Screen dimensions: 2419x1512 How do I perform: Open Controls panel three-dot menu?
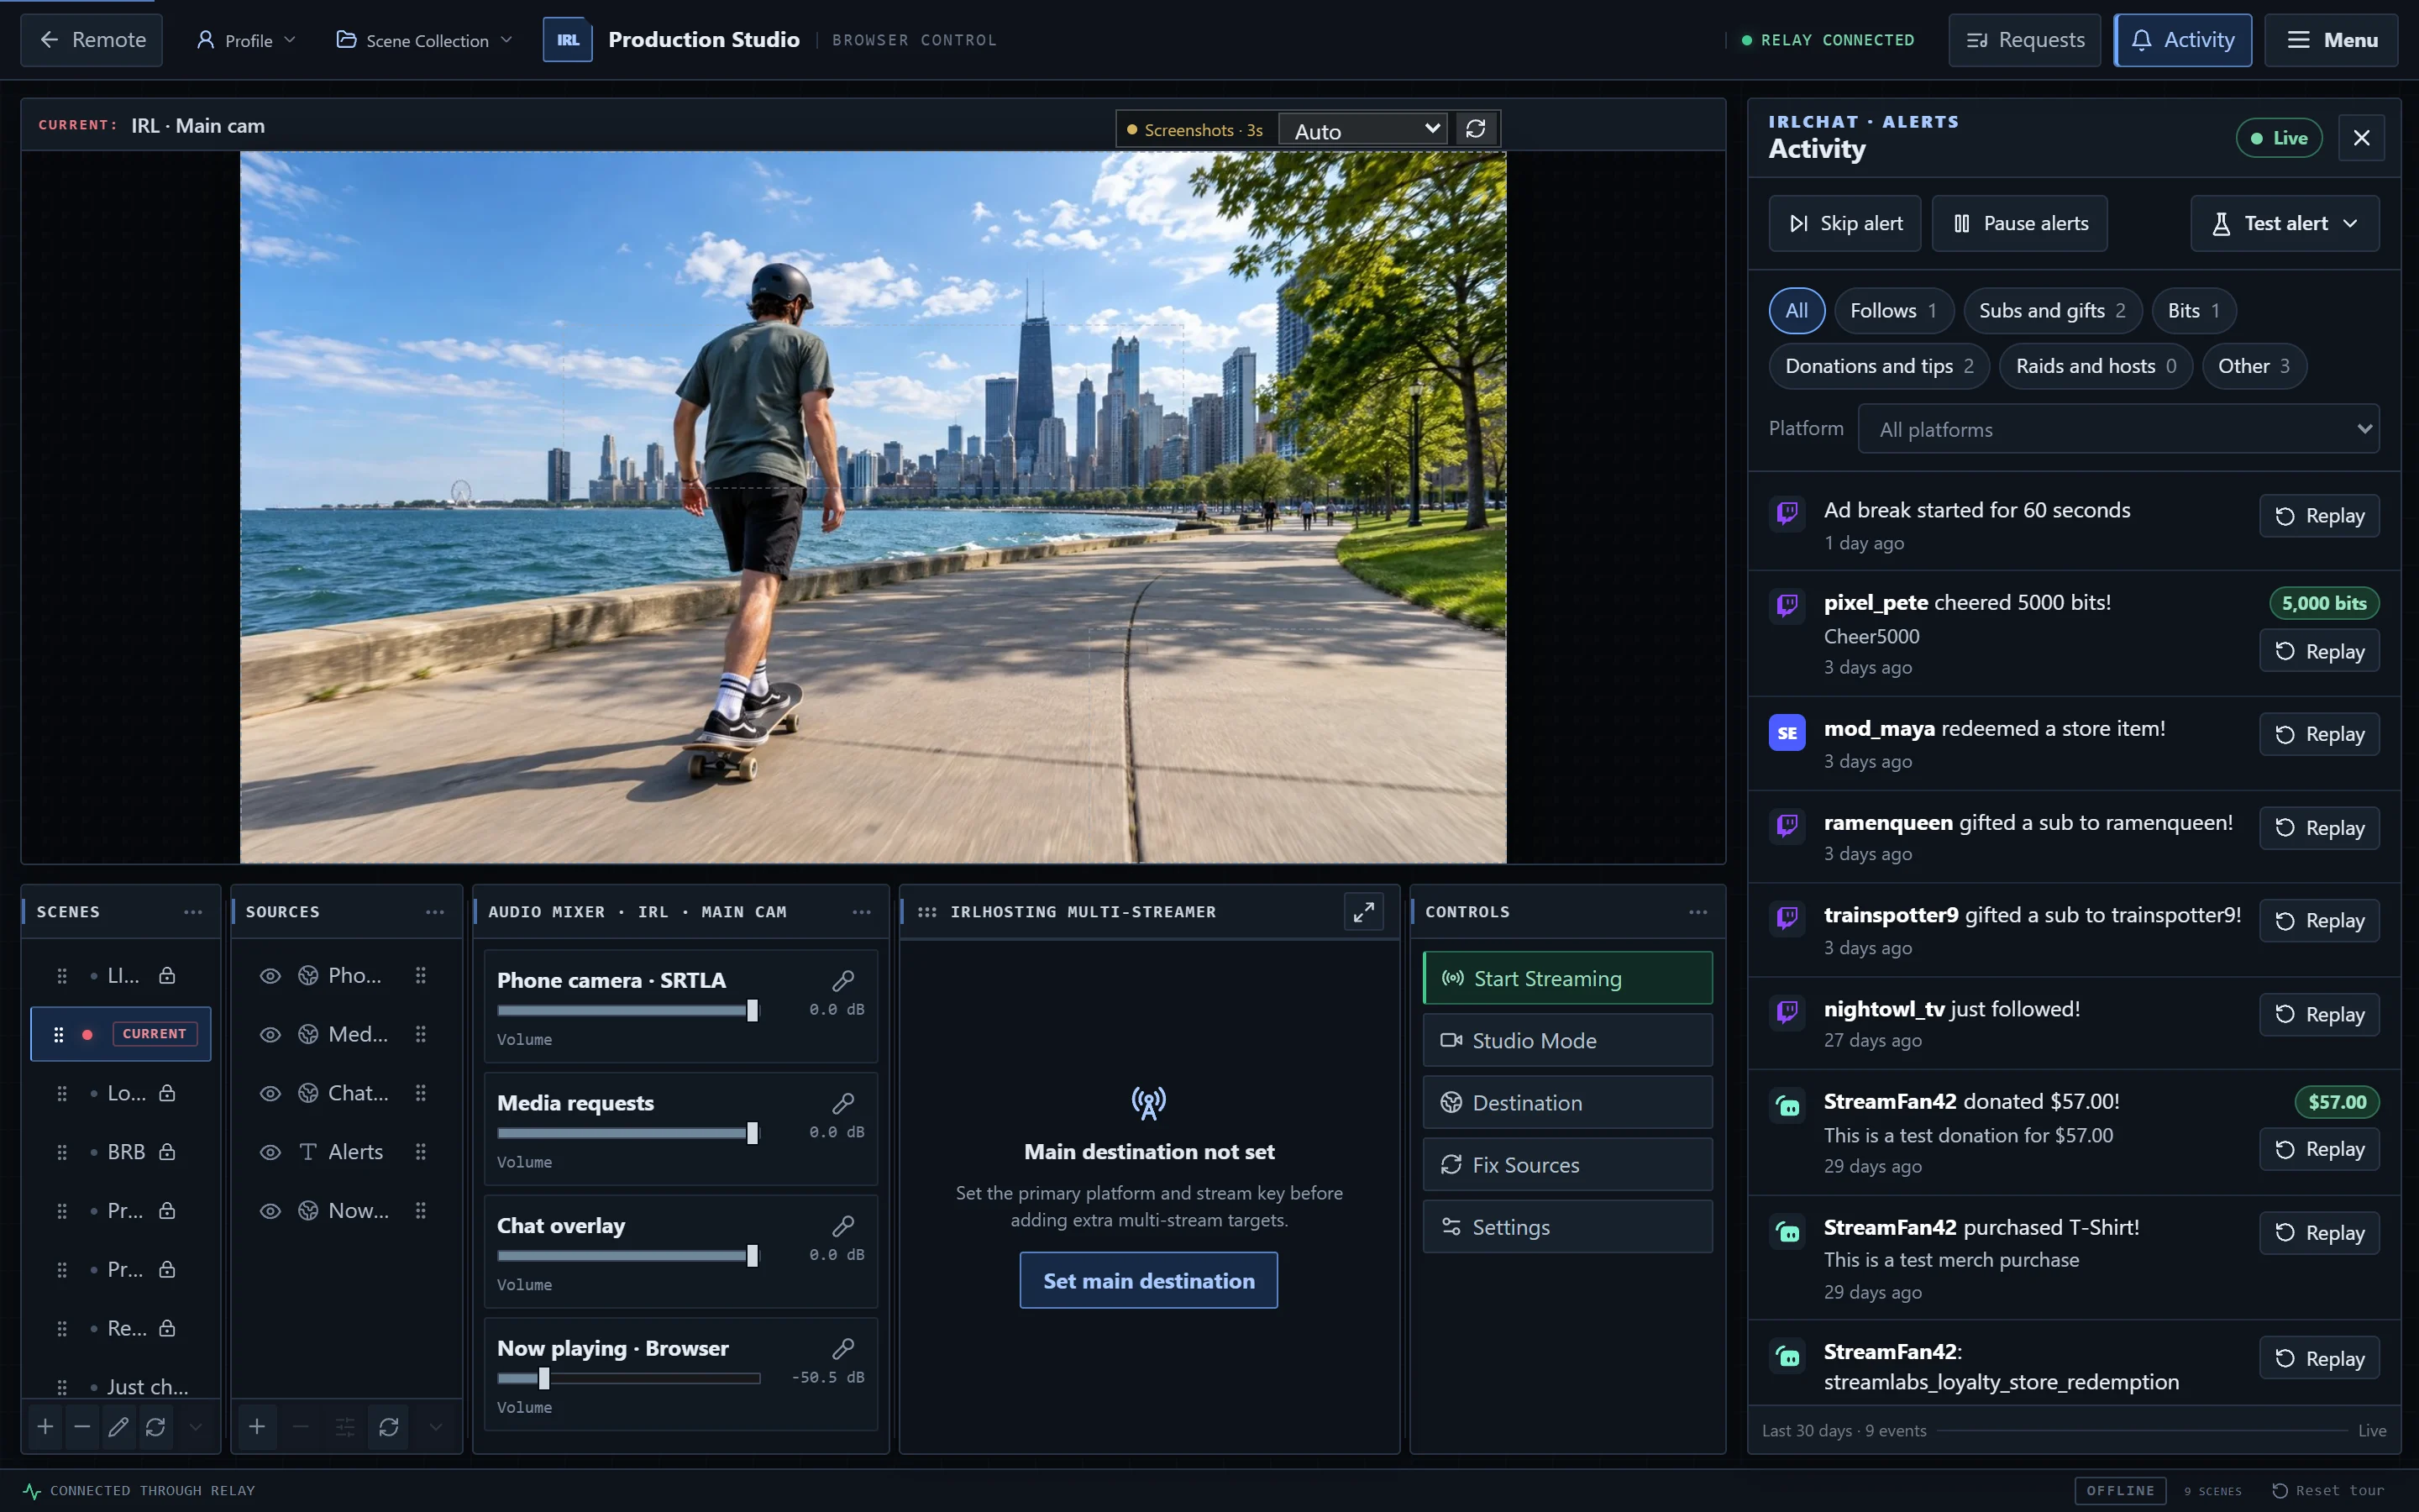pos(1698,912)
